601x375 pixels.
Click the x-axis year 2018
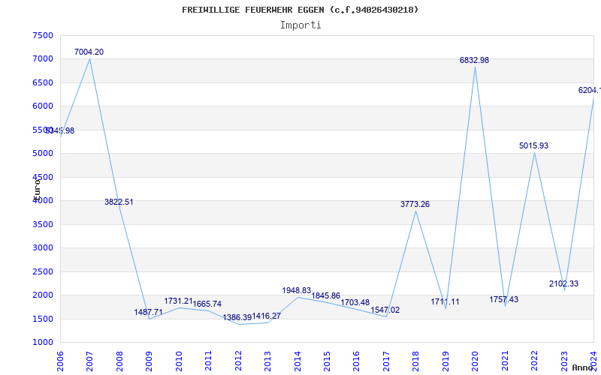pyautogui.click(x=416, y=361)
